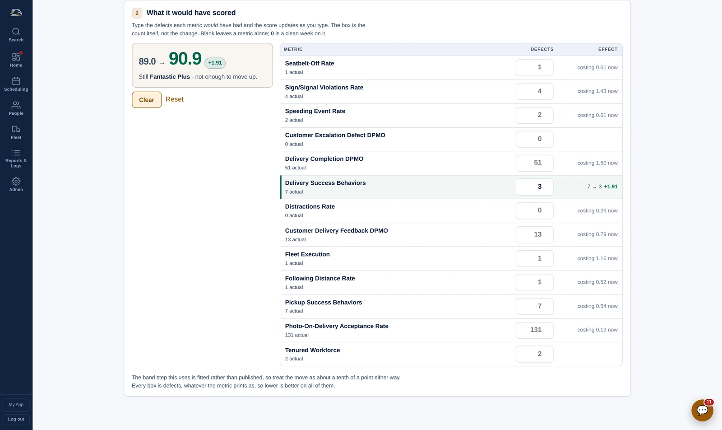The height and width of the screenshot is (430, 722).
Task: Click the '7 → 3 +1.91' effect text
Action: coord(602,187)
